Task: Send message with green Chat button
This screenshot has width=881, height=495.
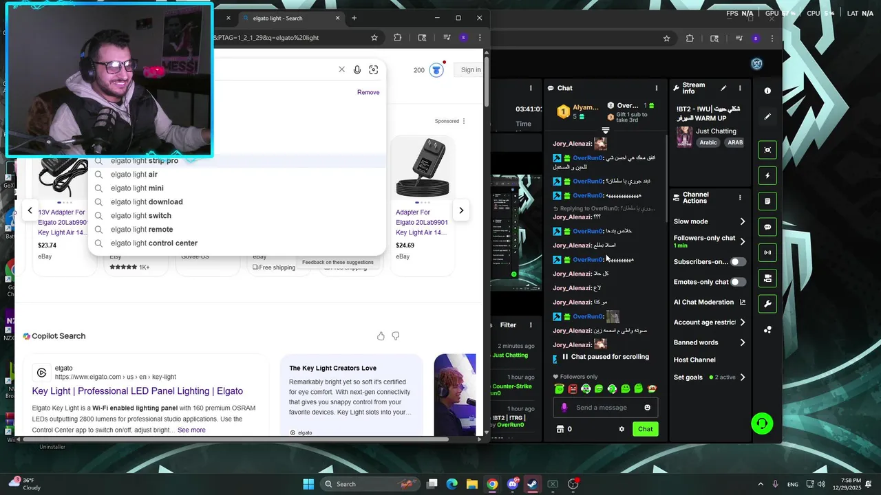Action: 645,429
